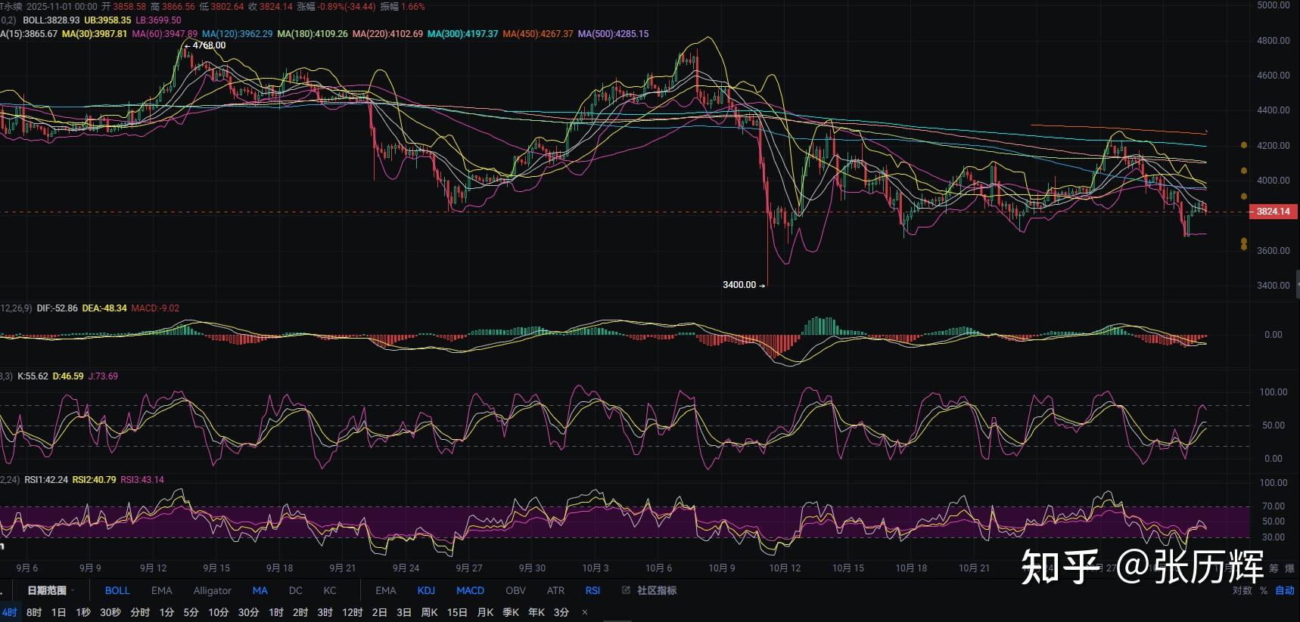Close the timeframe bar with the × icon
Screen dimensions: 1300x622
click(584, 612)
